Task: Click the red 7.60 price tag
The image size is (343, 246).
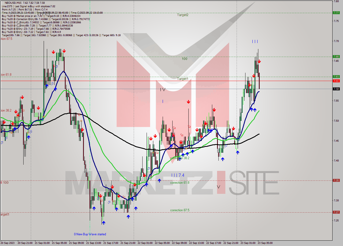Action: tap(336, 81)
